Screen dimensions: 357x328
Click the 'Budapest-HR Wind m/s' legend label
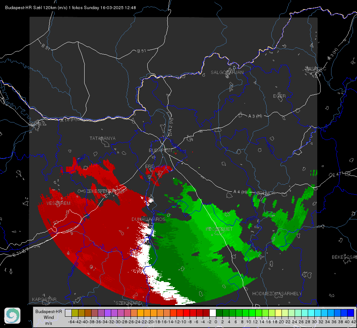48,317
